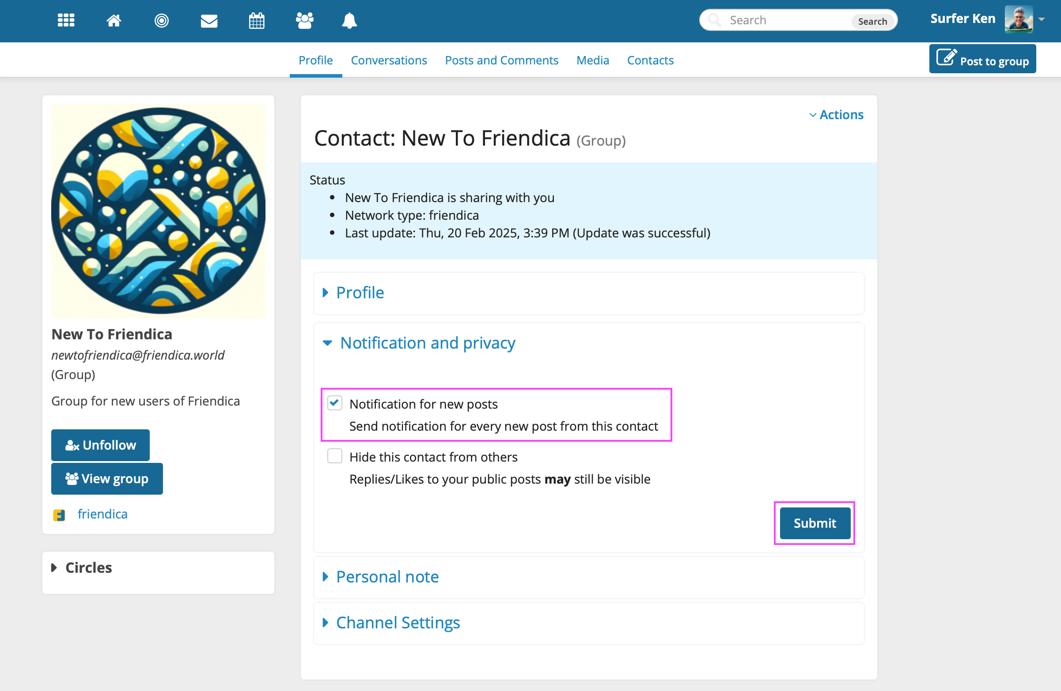Submit notification and privacy settings
1061x691 pixels.
815,523
